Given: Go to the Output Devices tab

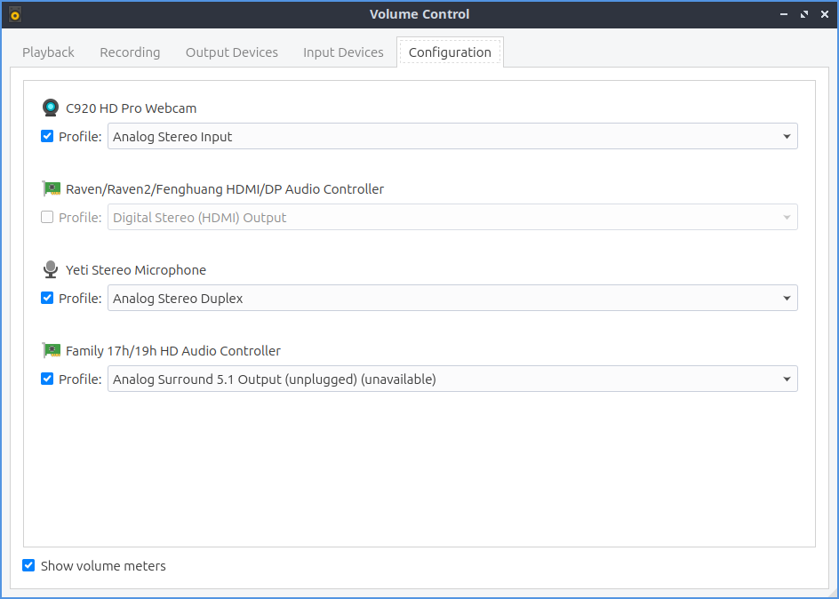Looking at the screenshot, I should [x=231, y=52].
